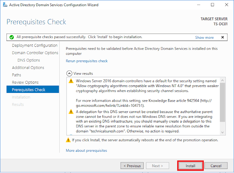
Task: Open More about prerequisites link
Action: pos(86,150)
